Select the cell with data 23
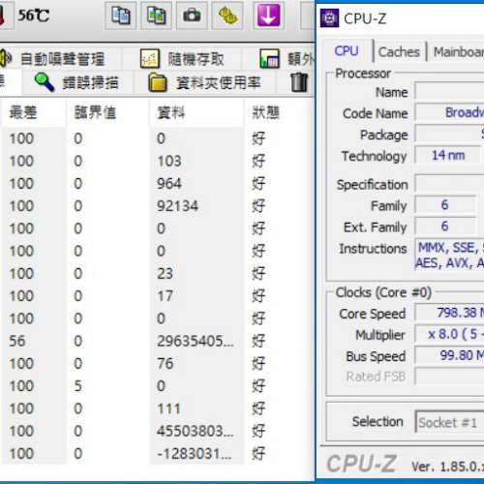 click(166, 274)
